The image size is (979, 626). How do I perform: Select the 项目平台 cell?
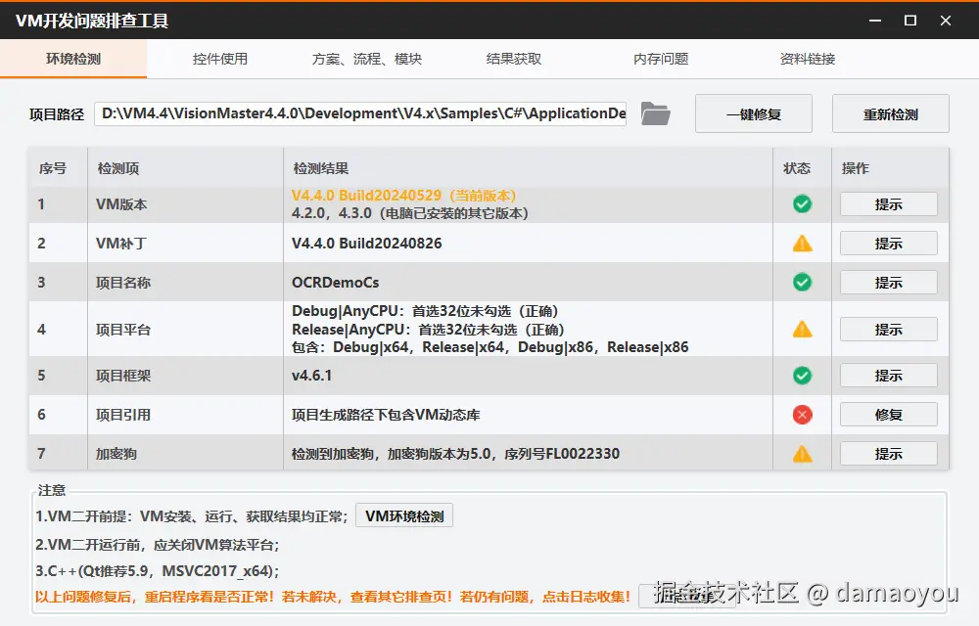pyautogui.click(x=185, y=330)
